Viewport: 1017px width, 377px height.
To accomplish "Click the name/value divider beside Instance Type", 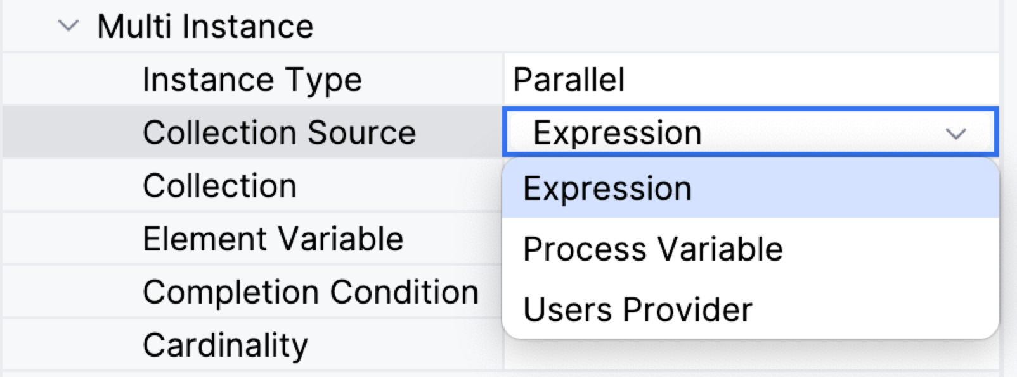I will pyautogui.click(x=504, y=80).
